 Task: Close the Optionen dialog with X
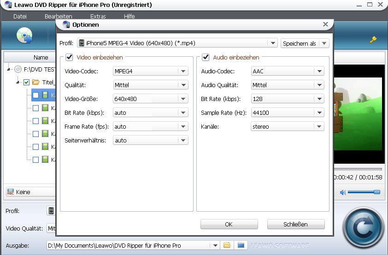tap(325, 24)
